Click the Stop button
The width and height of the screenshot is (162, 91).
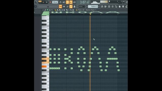point(47,2)
